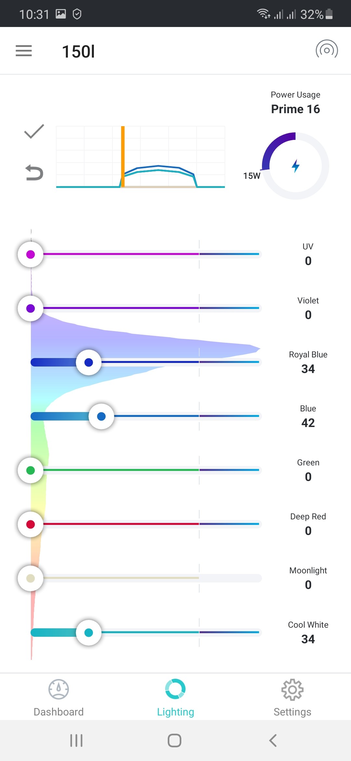Tap the Deep Red slider handle
This screenshot has width=351, height=761.
31,524
